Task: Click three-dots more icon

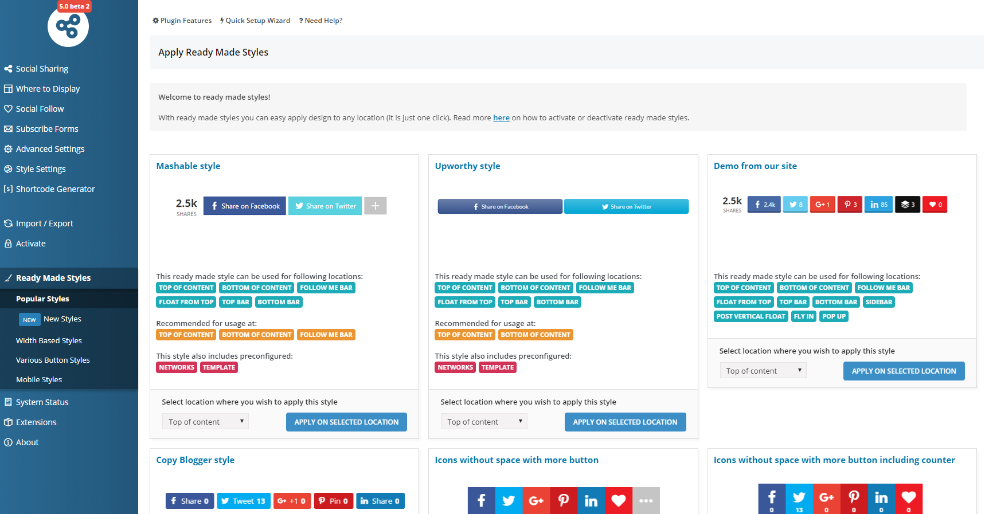Action: pyautogui.click(x=646, y=500)
